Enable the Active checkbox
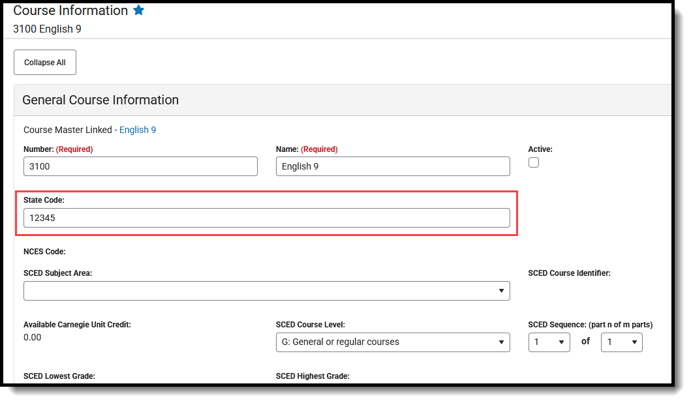Screen dimensions: 691x403 pos(534,162)
